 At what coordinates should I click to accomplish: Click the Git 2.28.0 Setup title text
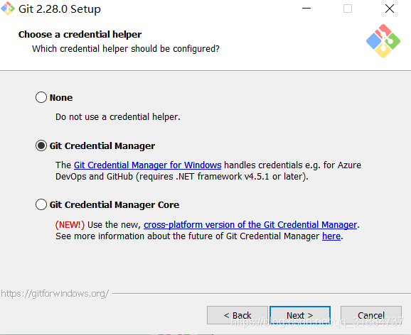pos(60,9)
